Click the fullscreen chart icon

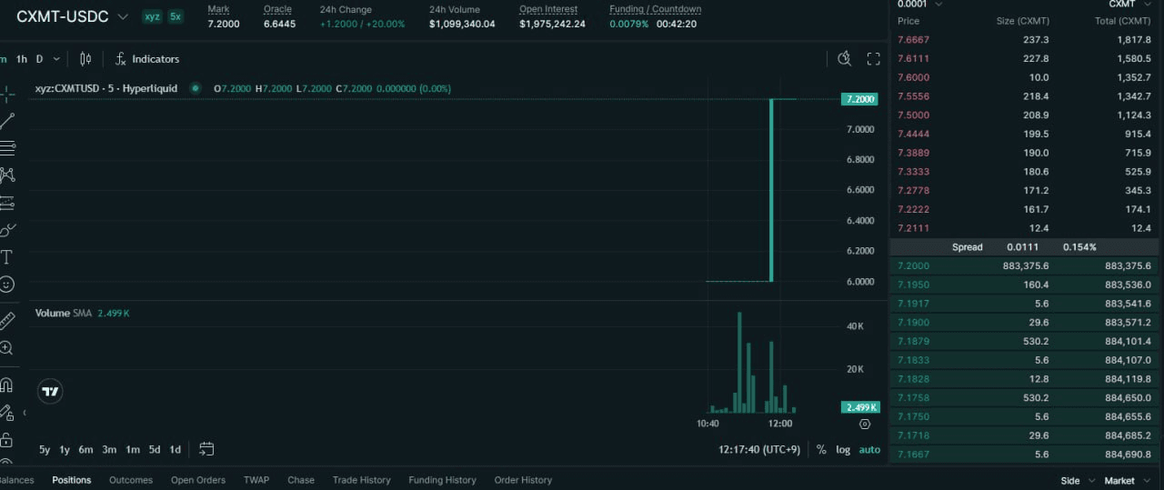[873, 59]
